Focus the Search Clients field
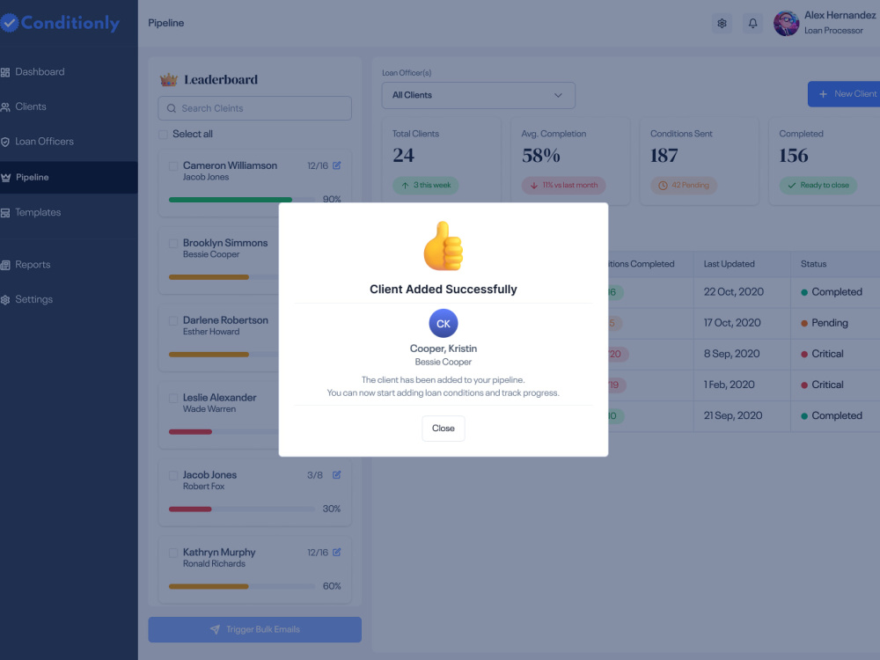The image size is (880, 660). pos(255,108)
